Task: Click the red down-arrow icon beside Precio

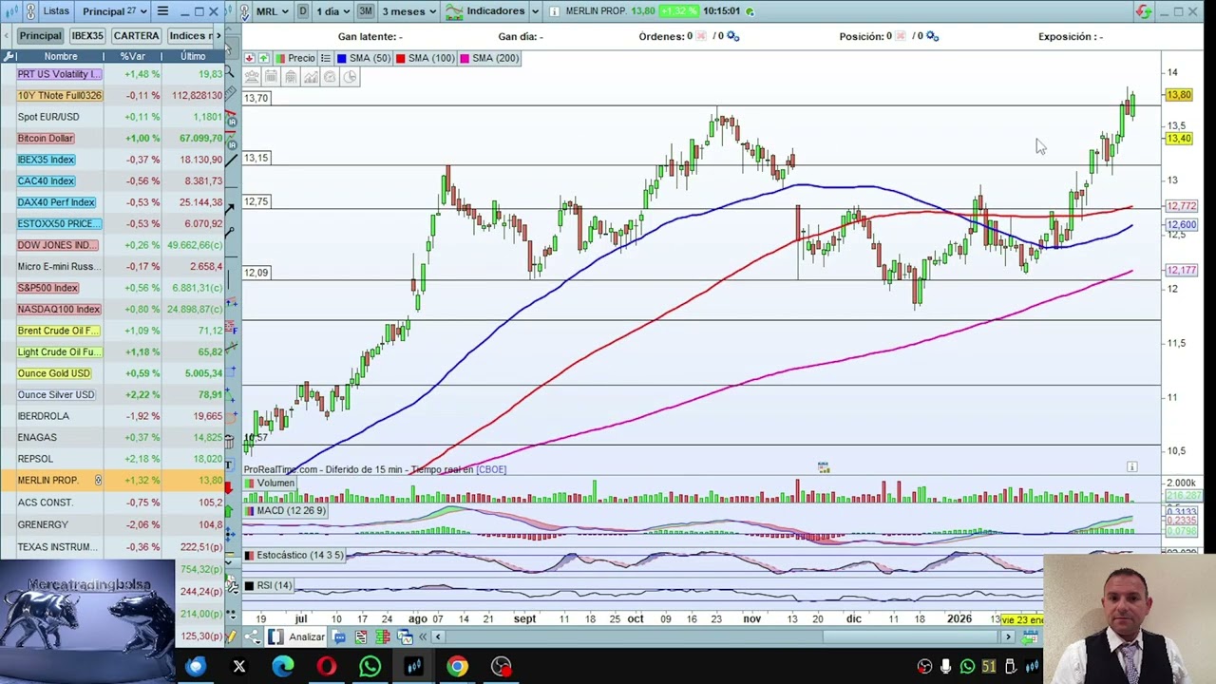Action: (x=250, y=58)
